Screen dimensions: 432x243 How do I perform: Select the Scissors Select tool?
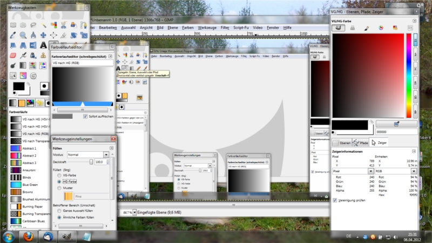[64, 25]
